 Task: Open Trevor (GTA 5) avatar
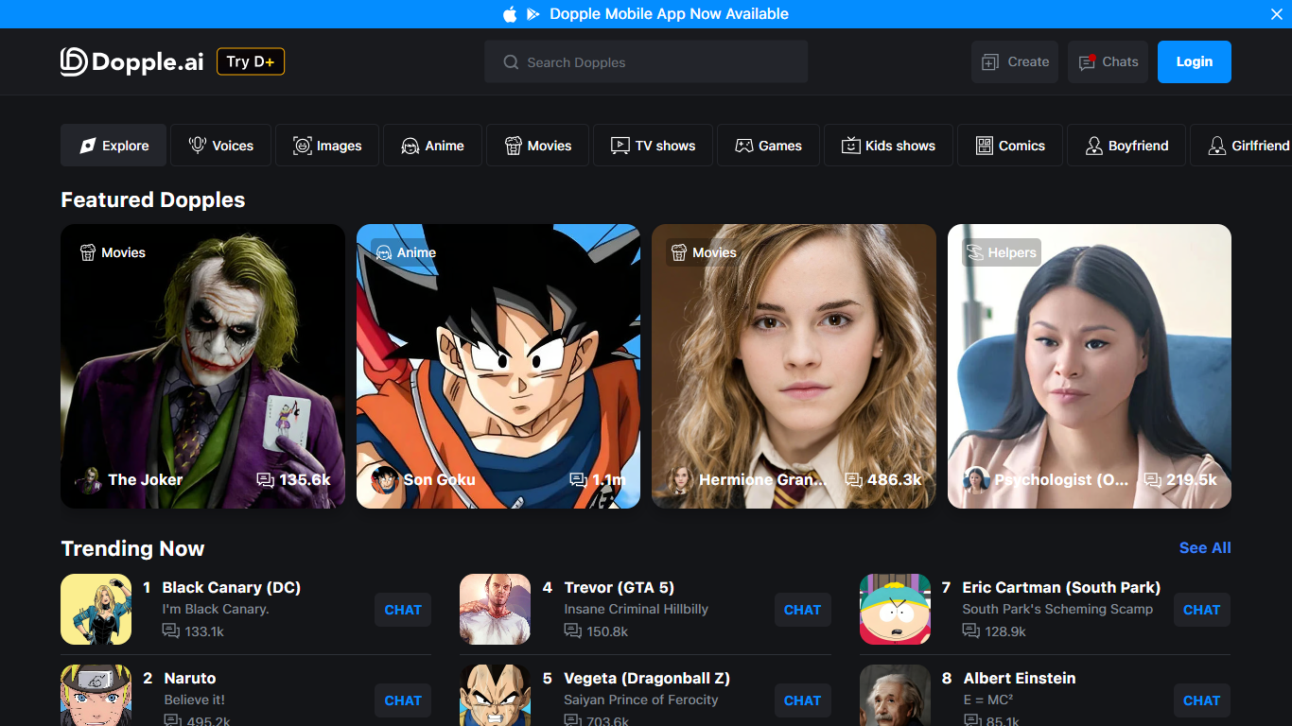pyautogui.click(x=495, y=610)
